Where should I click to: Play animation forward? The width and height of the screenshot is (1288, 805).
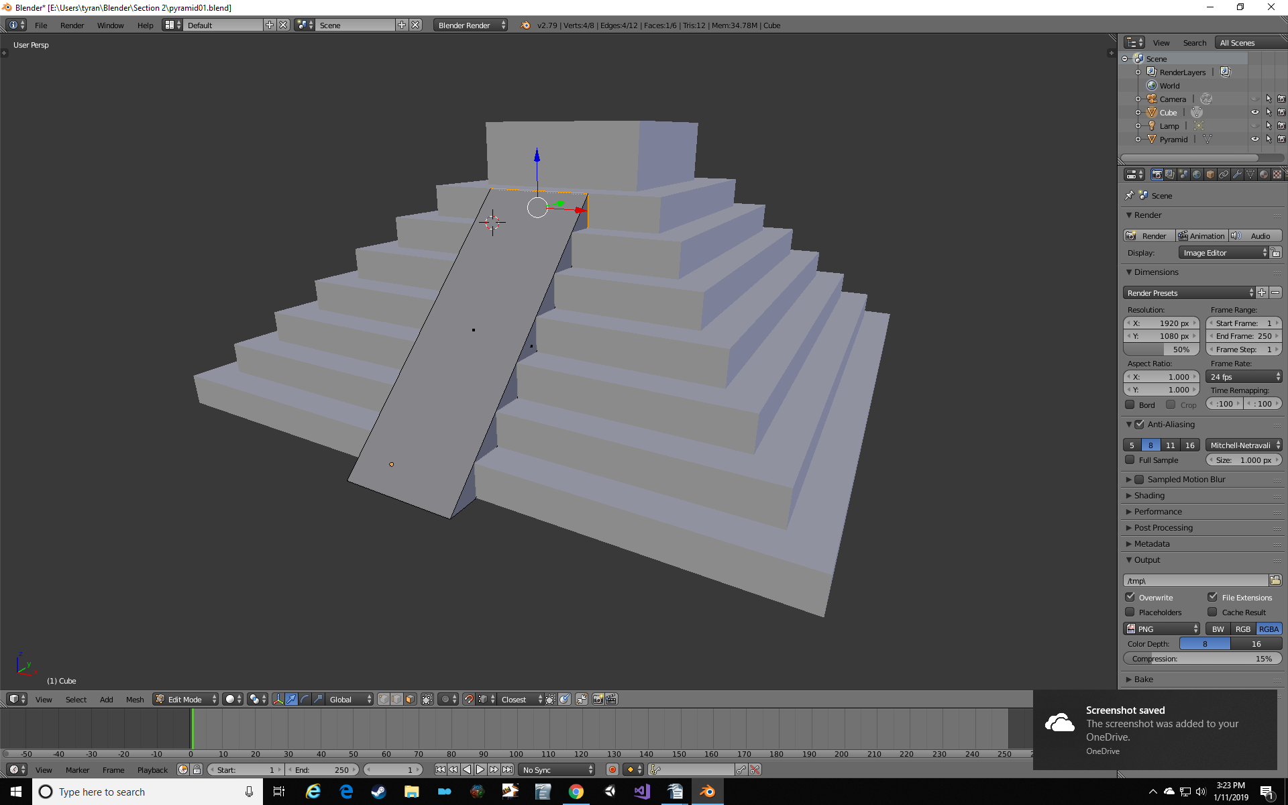point(480,769)
